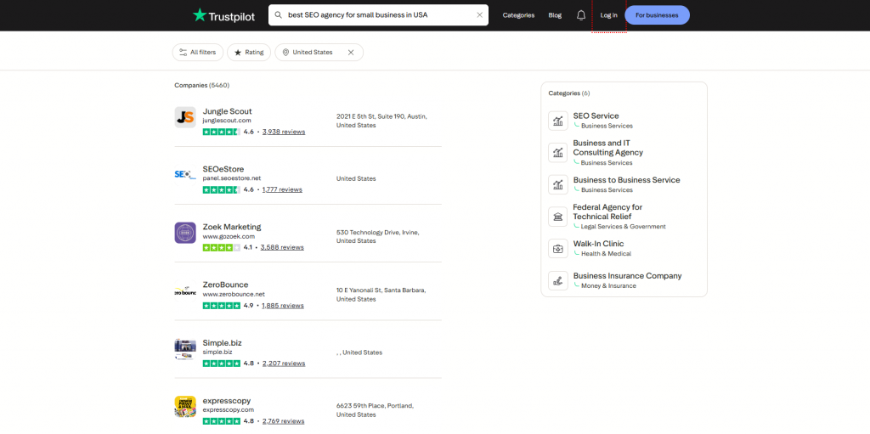Select Business to Business Service category
Viewport: 870px width, 434px height.
pyautogui.click(x=626, y=180)
